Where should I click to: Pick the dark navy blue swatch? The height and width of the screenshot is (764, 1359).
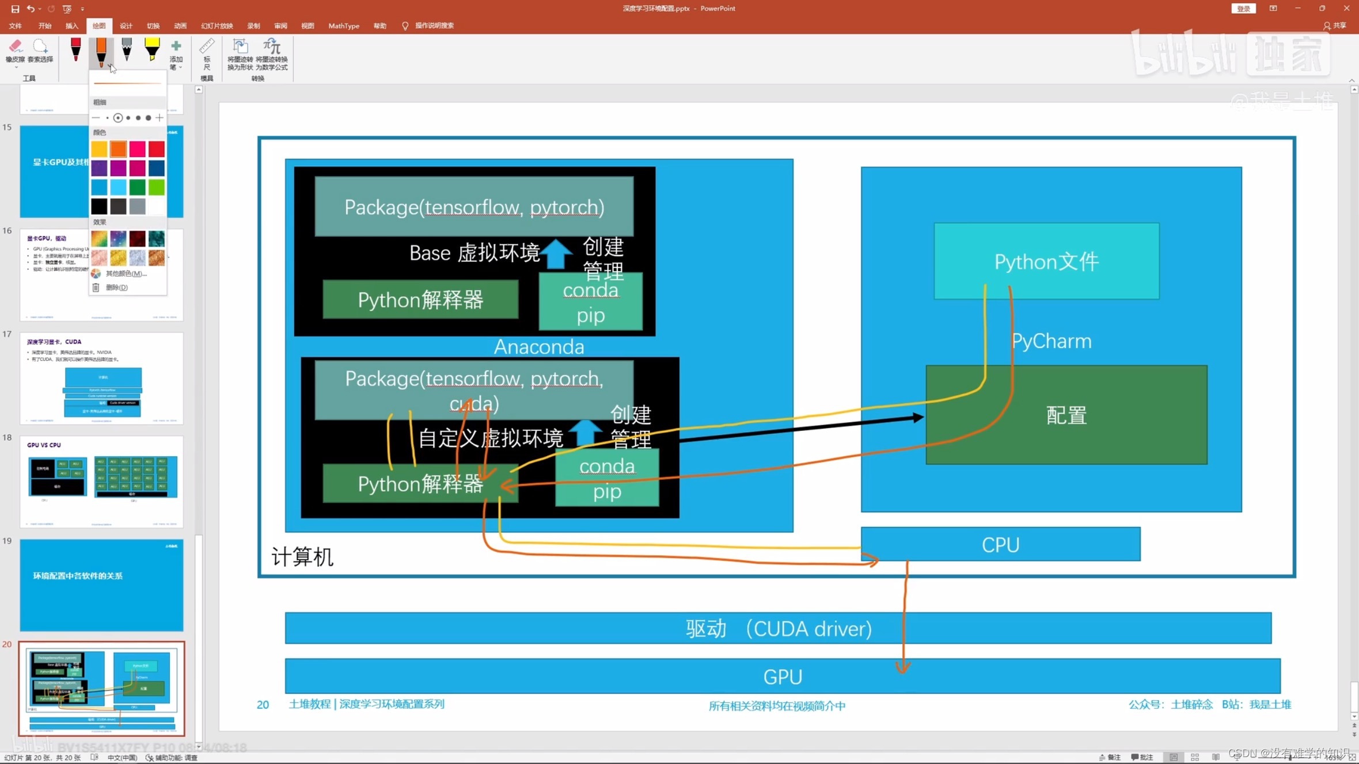coord(156,168)
